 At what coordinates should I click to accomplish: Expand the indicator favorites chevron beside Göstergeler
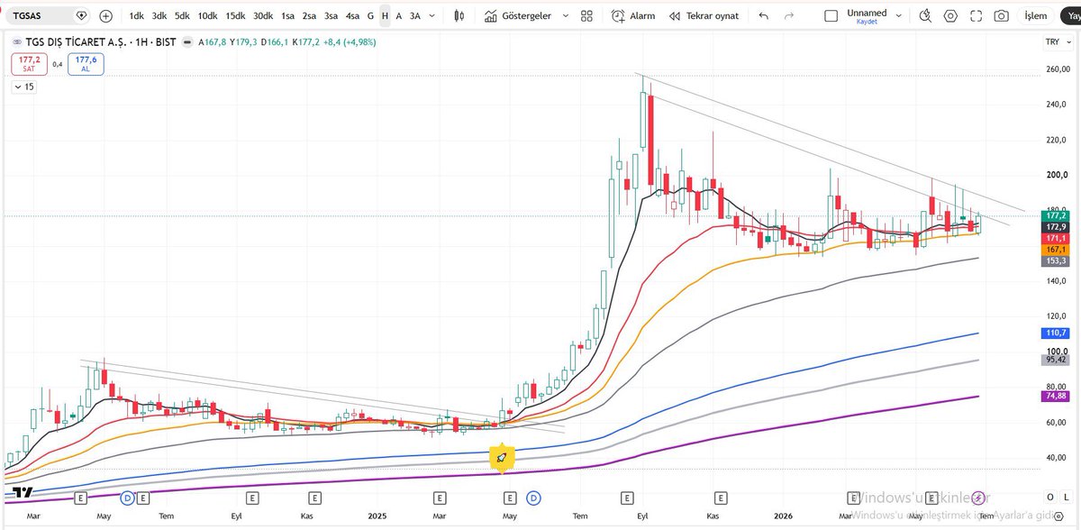click(x=564, y=15)
